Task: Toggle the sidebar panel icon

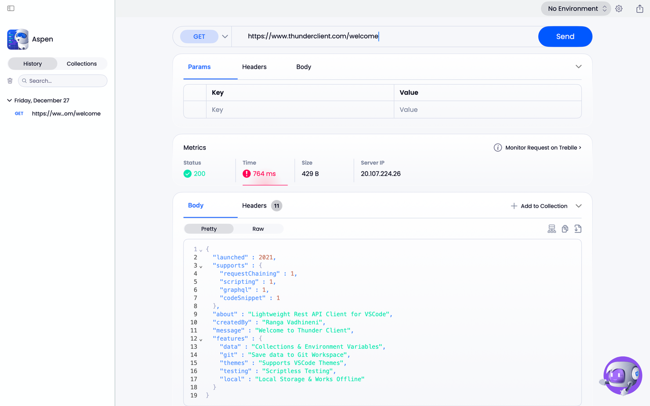Action: point(11,8)
